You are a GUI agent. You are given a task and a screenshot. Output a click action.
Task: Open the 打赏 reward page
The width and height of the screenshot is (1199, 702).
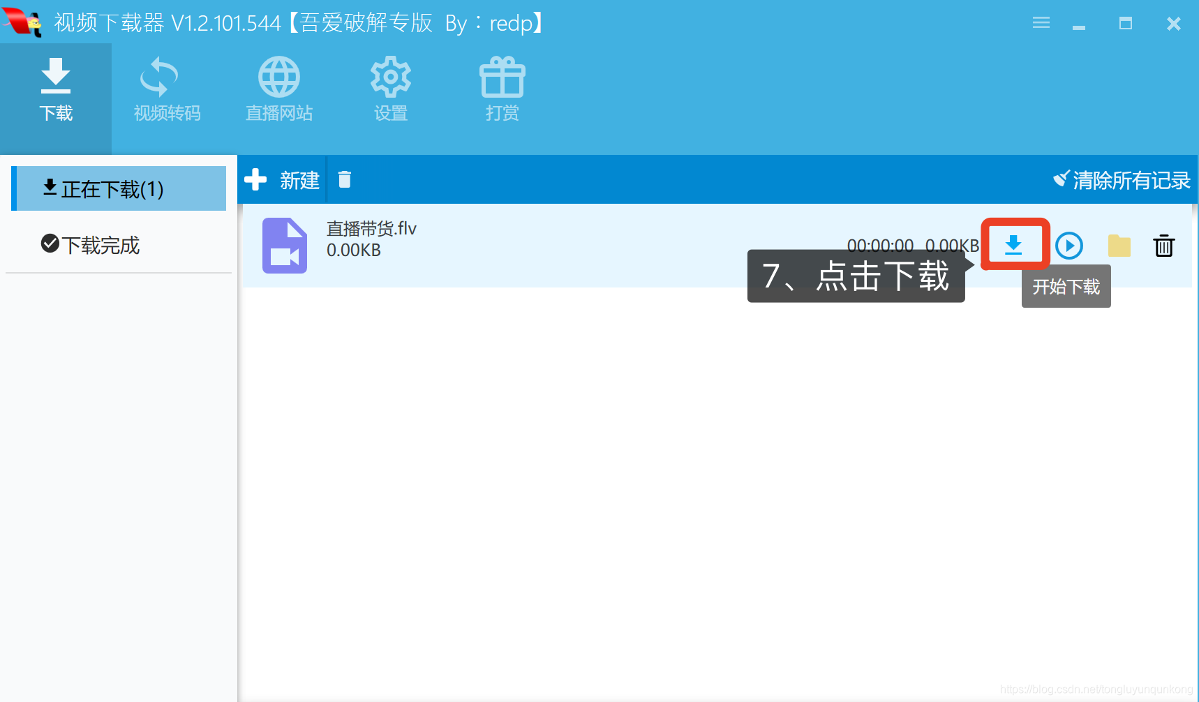tap(502, 89)
